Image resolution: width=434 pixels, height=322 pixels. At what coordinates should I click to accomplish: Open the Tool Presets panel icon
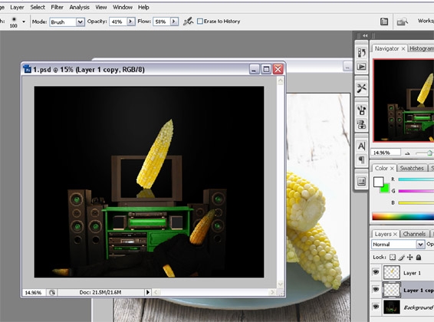coord(361,88)
